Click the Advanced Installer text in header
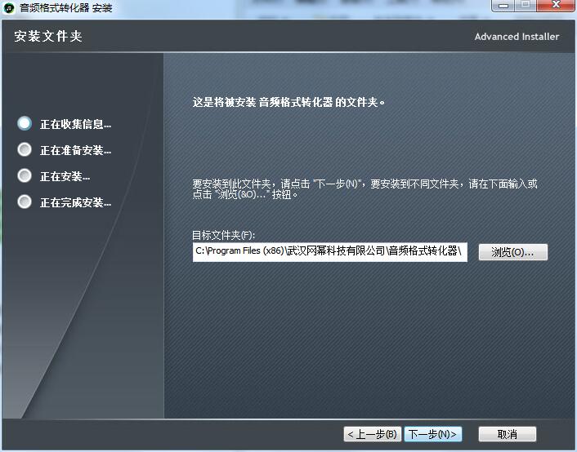 point(517,37)
